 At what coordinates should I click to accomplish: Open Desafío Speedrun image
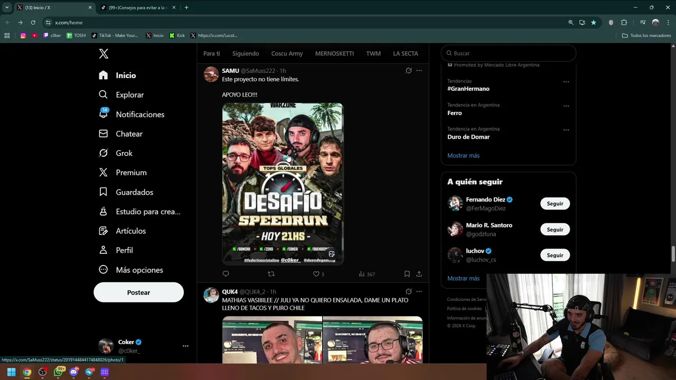pos(283,184)
